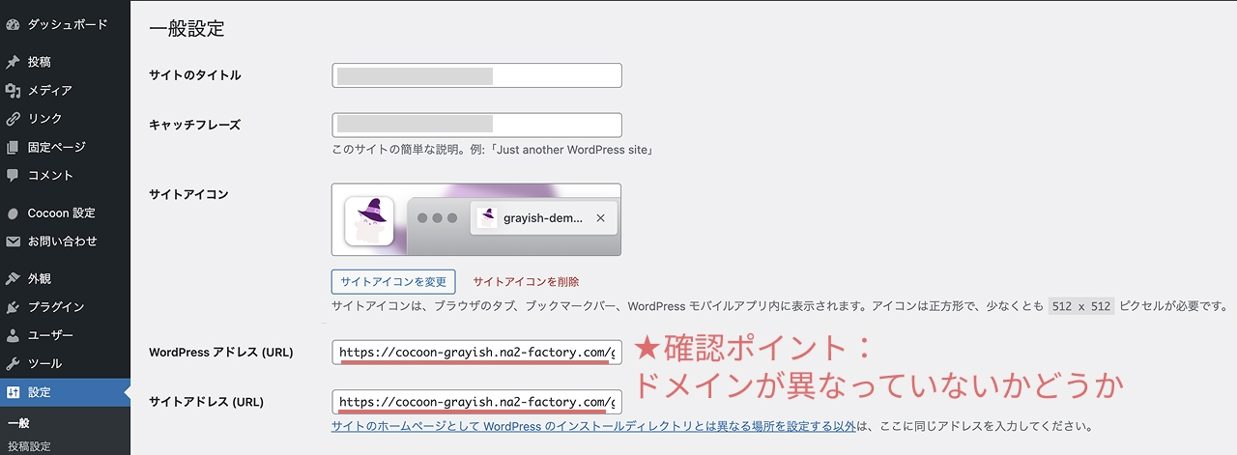Click the envelope icon beside お問い合わせ
Image resolution: width=1237 pixels, height=455 pixels.
pyautogui.click(x=13, y=242)
